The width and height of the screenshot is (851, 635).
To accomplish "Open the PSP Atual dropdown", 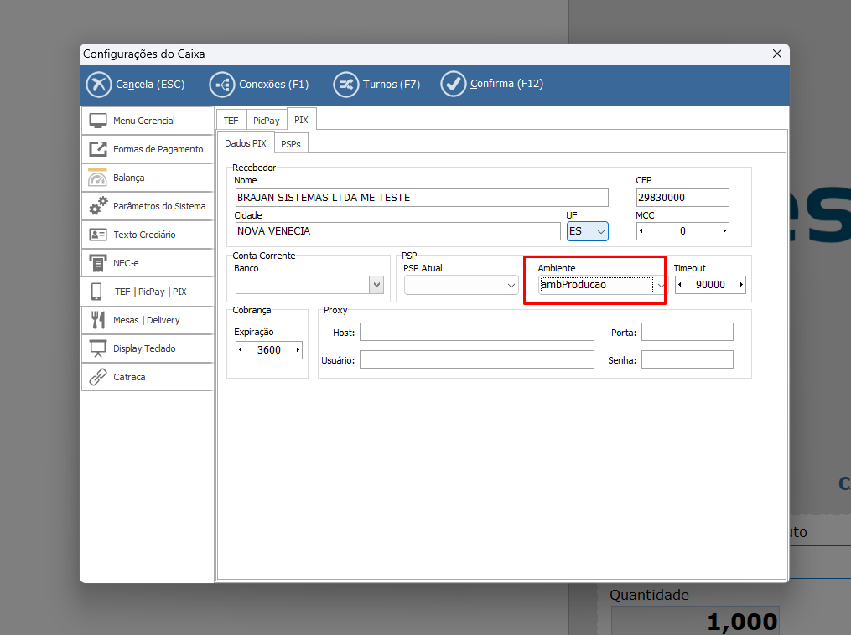I will coord(511,286).
